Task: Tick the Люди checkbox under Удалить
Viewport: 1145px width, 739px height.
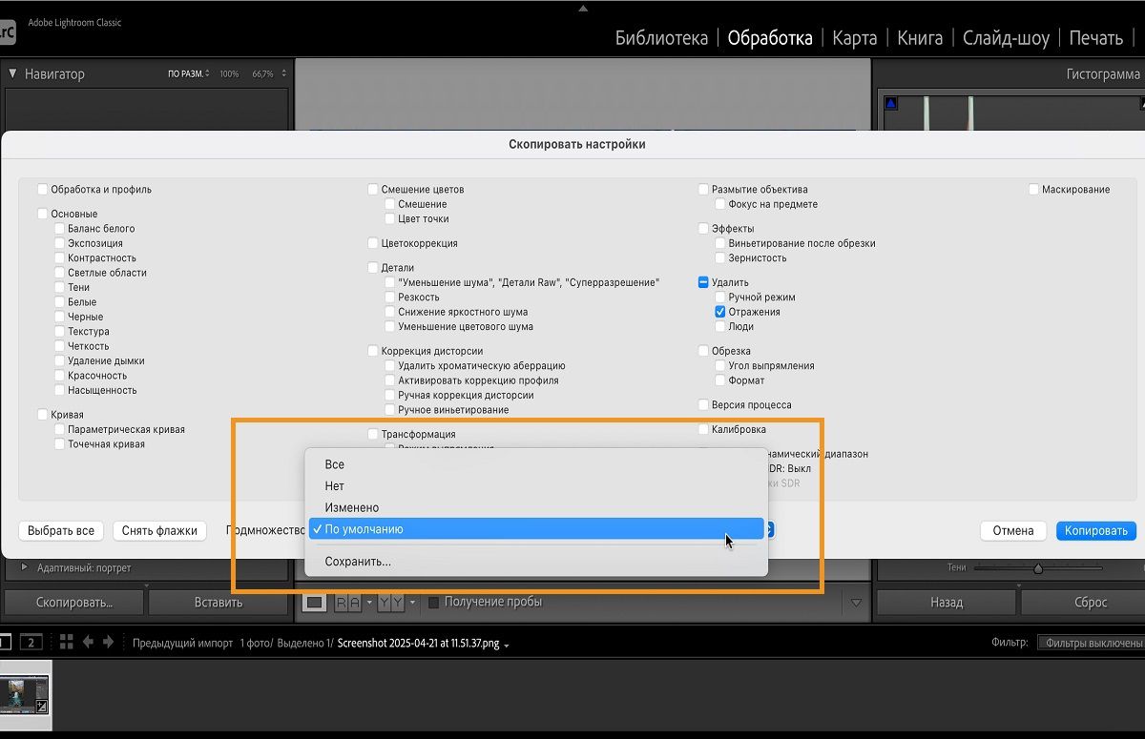Action: 720,326
